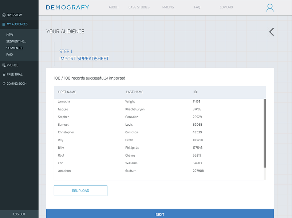Click the Profile icon in sidebar
The image size is (292, 218).
click(x=4, y=65)
